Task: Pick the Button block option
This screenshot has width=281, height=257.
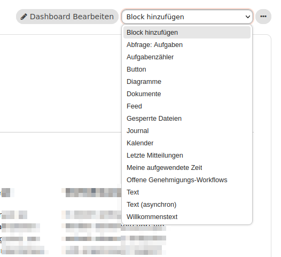Action: pyautogui.click(x=187, y=69)
